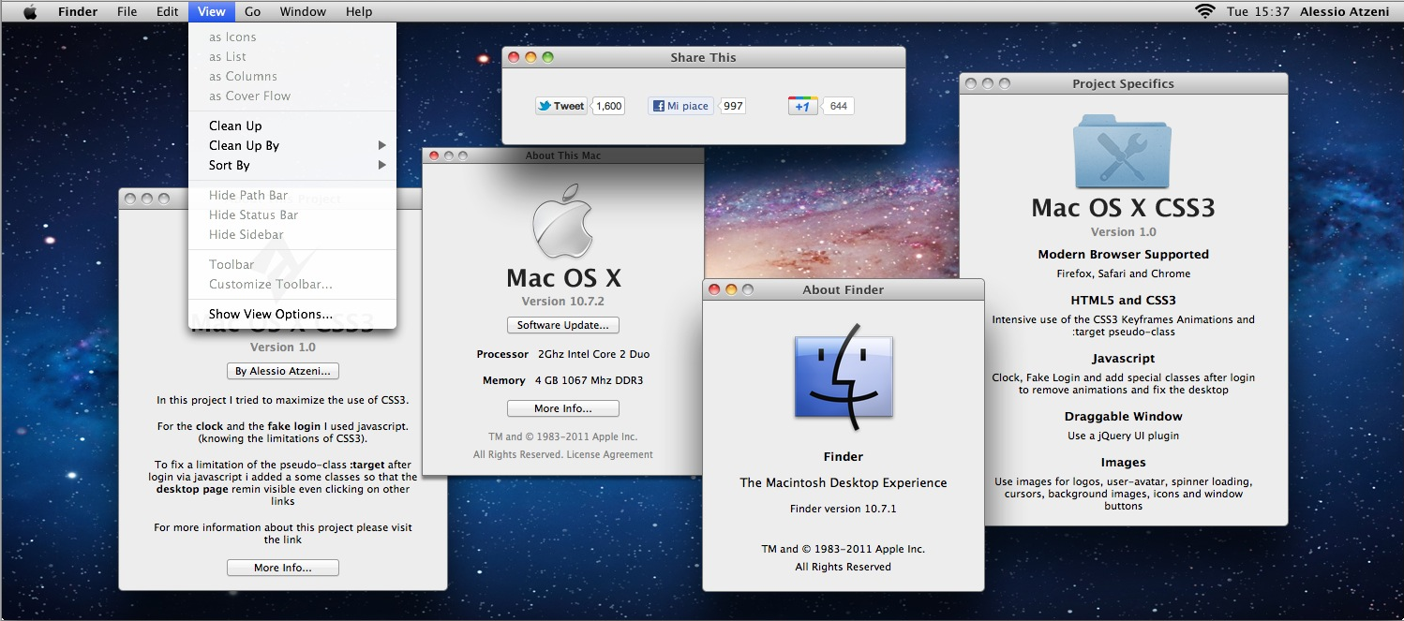Click the Google +1 button

pos(802,106)
